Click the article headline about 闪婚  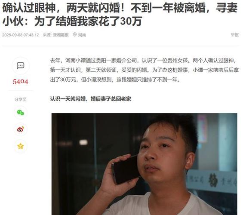(x=120, y=15)
